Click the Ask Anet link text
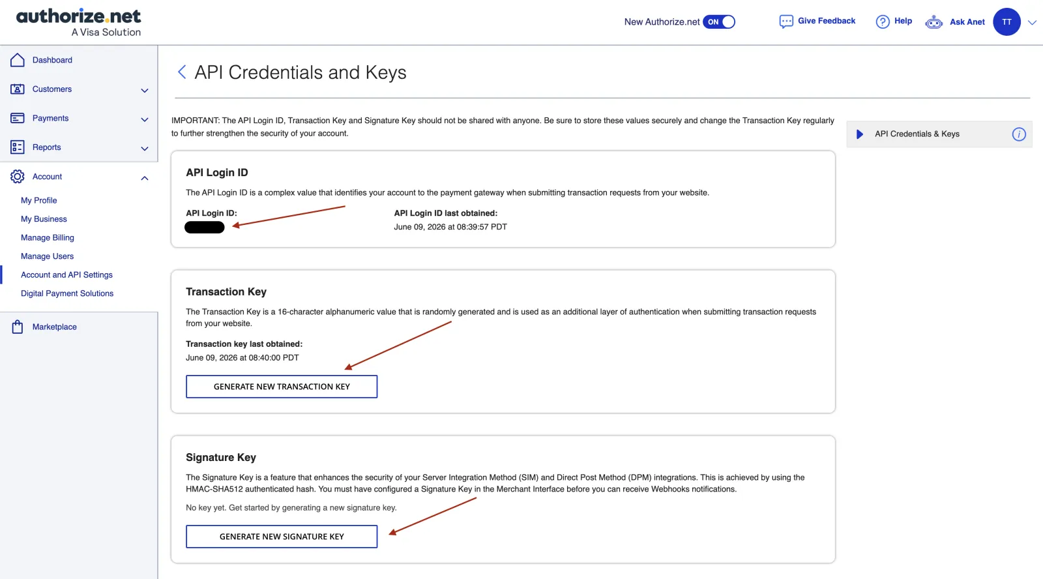This screenshot has height=579, width=1043. click(967, 22)
